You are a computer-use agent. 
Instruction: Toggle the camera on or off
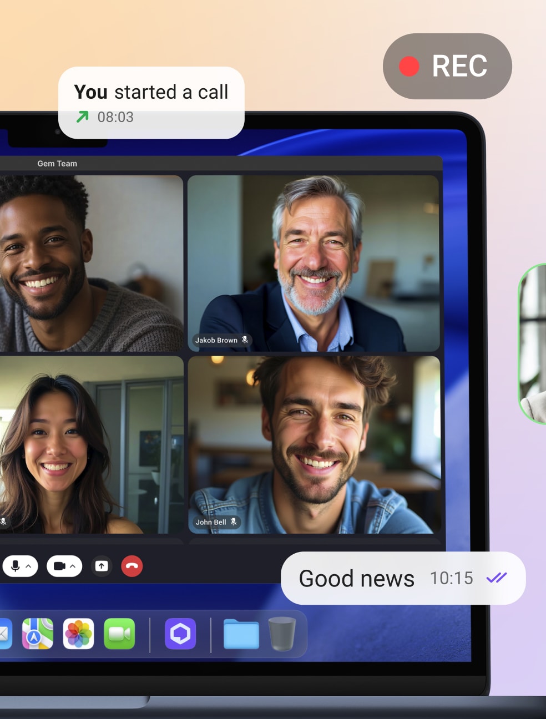tap(59, 566)
